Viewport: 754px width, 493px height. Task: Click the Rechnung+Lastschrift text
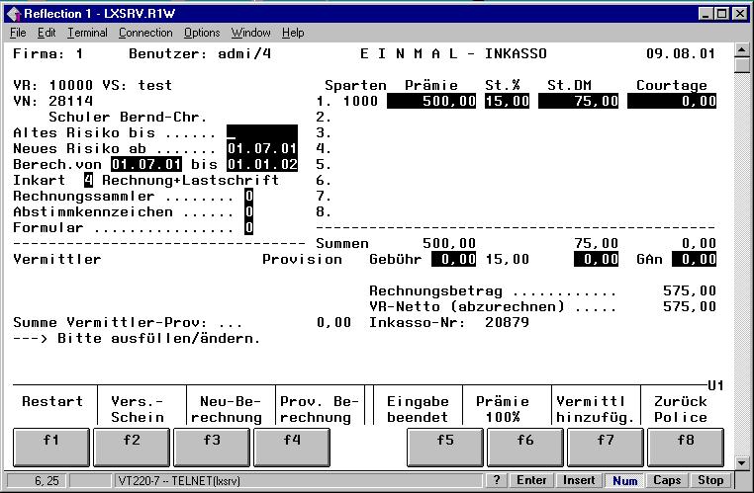[x=190, y=180]
